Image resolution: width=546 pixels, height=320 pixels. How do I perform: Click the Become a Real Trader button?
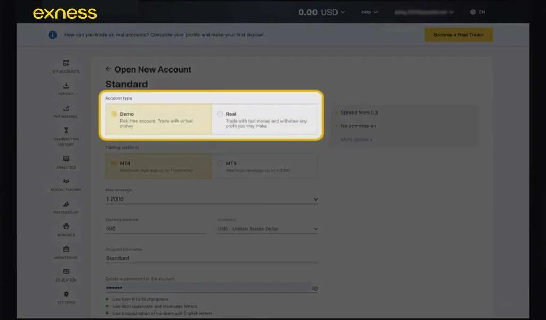(x=458, y=35)
